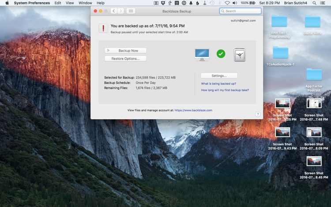Viewport: 331px width, 207px height.
Task: Click 'Backup paused until your selected start time' text
Action: click(x=149, y=32)
